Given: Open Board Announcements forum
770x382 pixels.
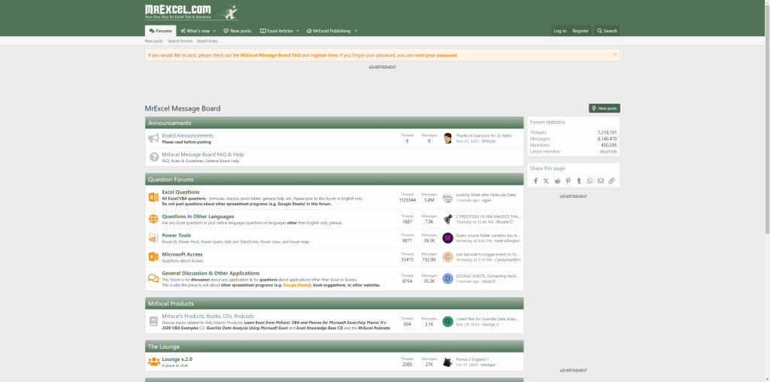Looking at the screenshot, I should [187, 135].
